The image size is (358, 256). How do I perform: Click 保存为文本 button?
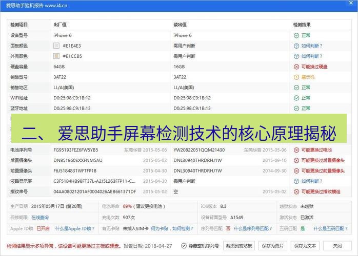pos(305,246)
